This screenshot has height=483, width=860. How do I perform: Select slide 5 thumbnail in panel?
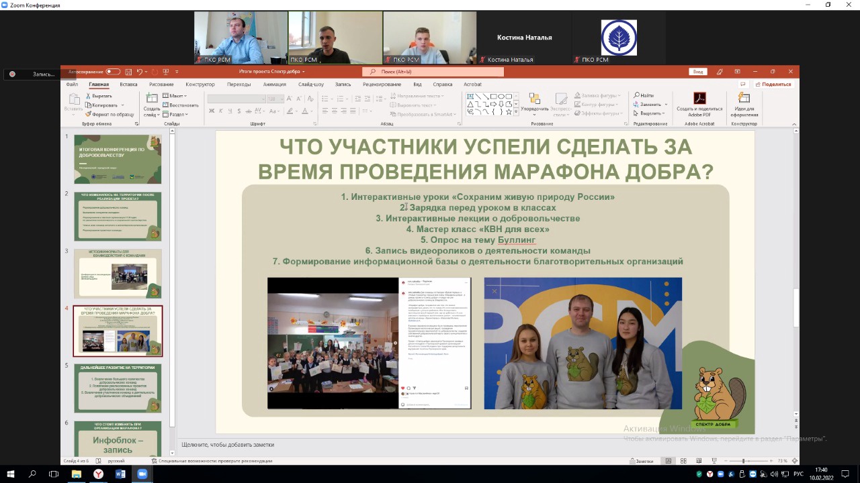(x=118, y=388)
